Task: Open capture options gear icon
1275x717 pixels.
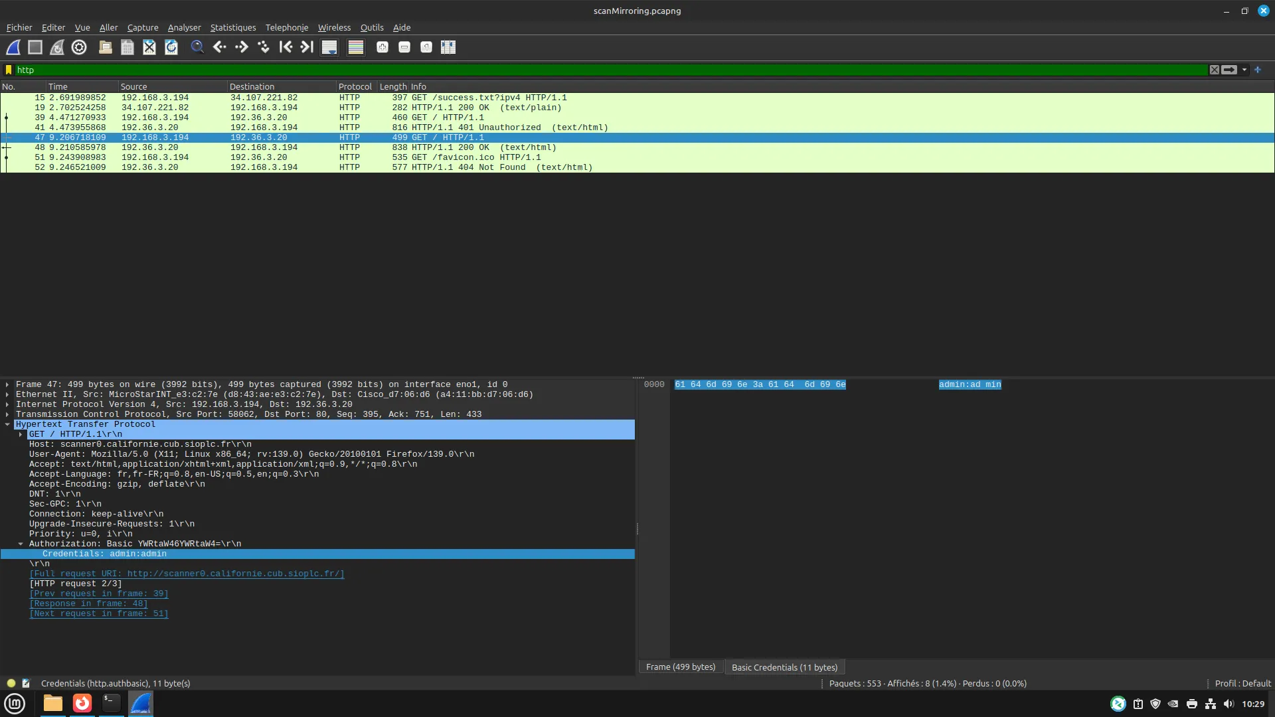Action: tap(79, 47)
